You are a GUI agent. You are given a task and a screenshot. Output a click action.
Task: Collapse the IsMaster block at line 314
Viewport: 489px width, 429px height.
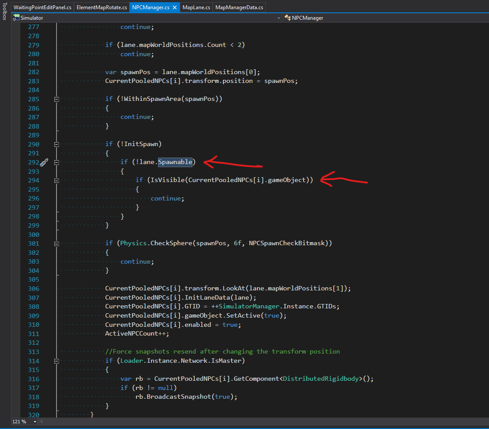pos(56,361)
